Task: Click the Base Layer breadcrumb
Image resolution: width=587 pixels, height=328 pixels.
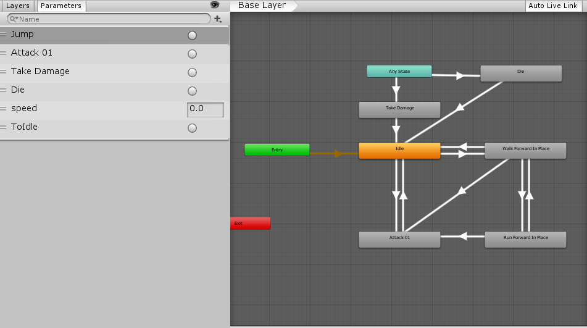Action: [262, 6]
